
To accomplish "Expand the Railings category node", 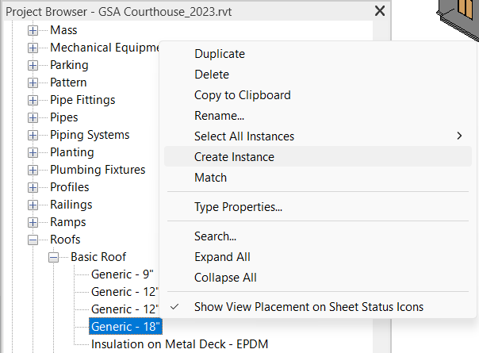I will click(33, 205).
